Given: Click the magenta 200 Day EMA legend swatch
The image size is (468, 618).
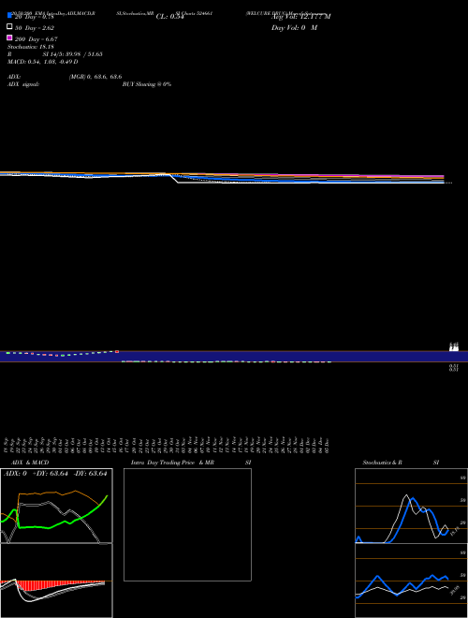Looking at the screenshot, I should tap(9, 37).
